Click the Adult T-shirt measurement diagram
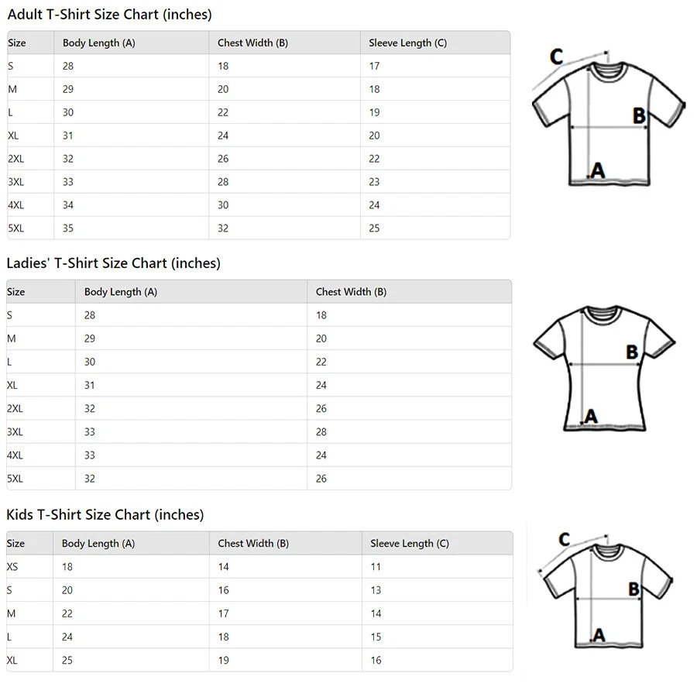 pos(608,120)
